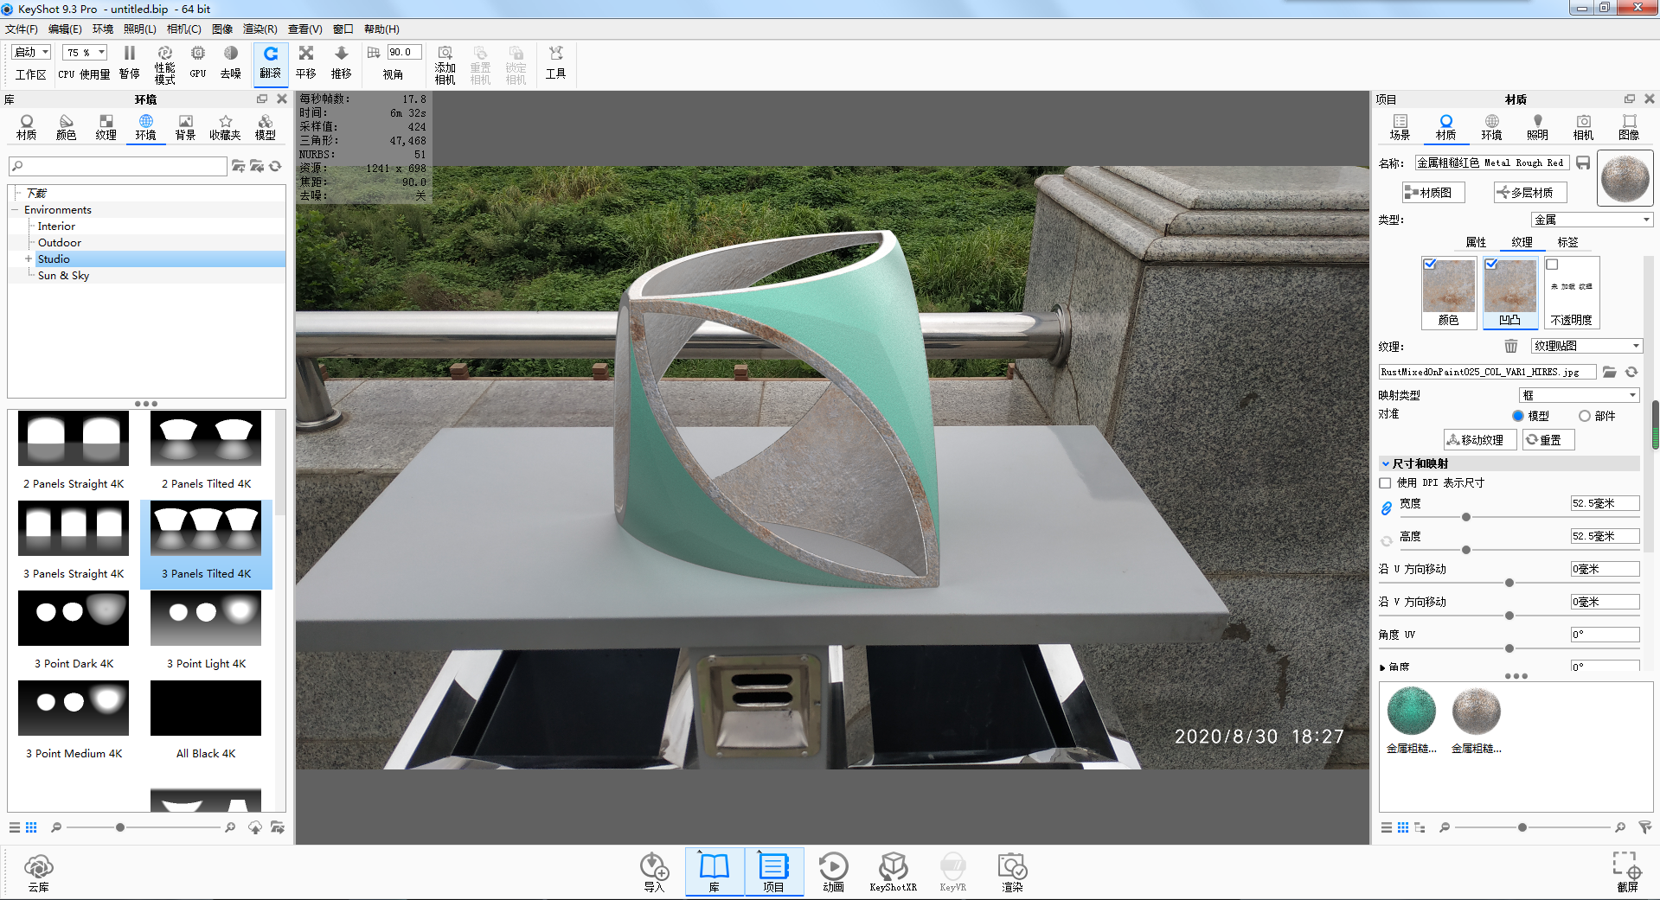Open the Cloud Library (云库) icon
This screenshot has width=1660, height=900.
(39, 872)
